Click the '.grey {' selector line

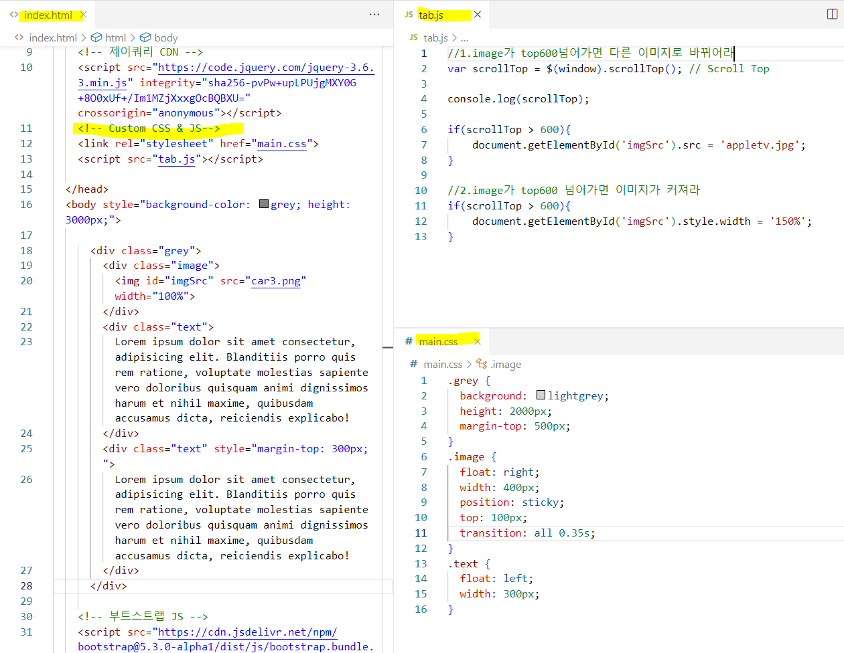[x=469, y=381]
